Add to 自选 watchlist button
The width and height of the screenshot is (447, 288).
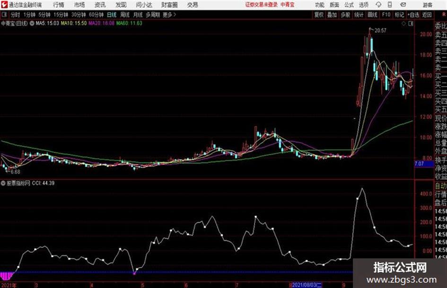[x=413, y=15]
